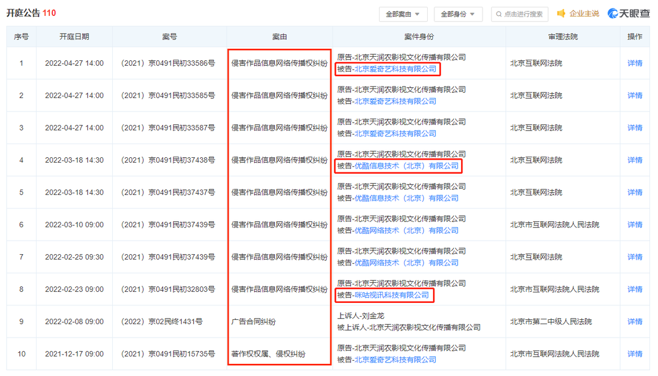
Task: Click the date 2021-12-17 09:00
Action: tap(74, 354)
